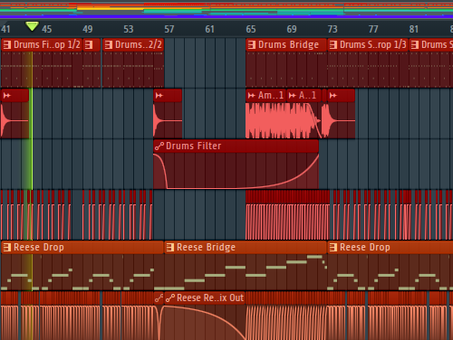The height and width of the screenshot is (340, 453).
Task: Select the Am..1 audio clip title
Action: click(x=271, y=96)
